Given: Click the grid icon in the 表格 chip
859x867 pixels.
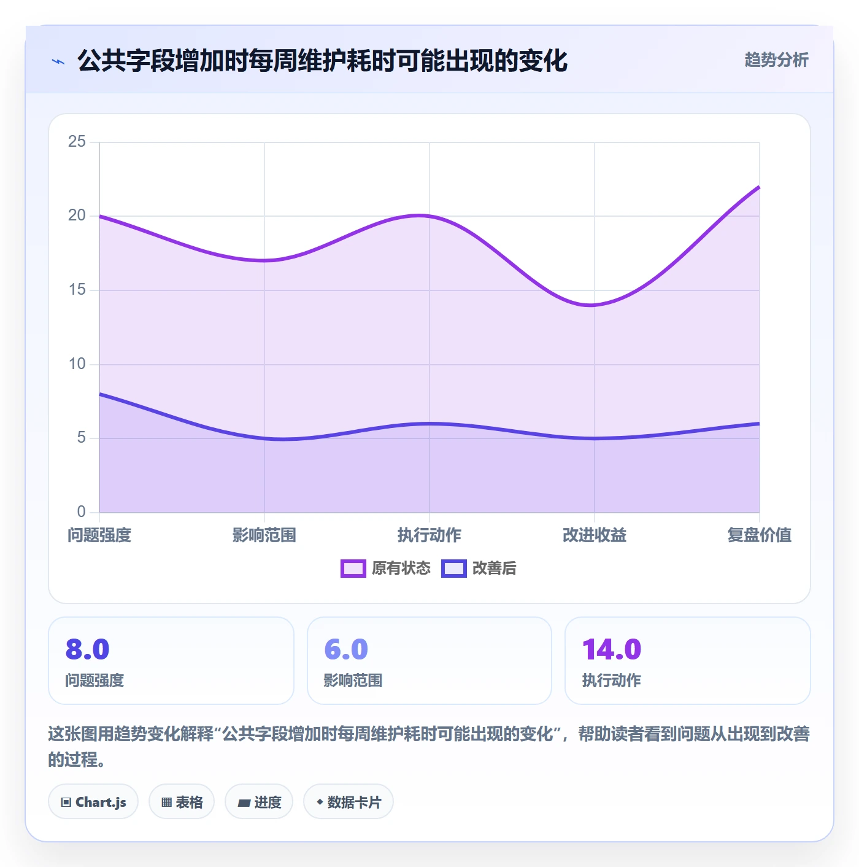Looking at the screenshot, I should click(x=166, y=803).
